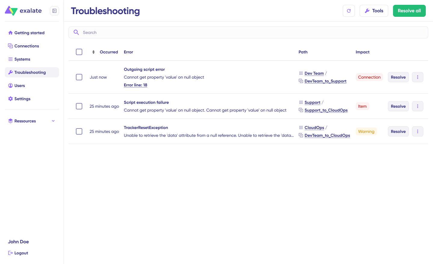Image resolution: width=433 pixels, height=264 pixels.
Task: Go to Connections page
Action: 32,46
